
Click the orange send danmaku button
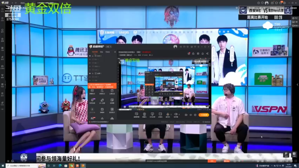(x=212, y=161)
